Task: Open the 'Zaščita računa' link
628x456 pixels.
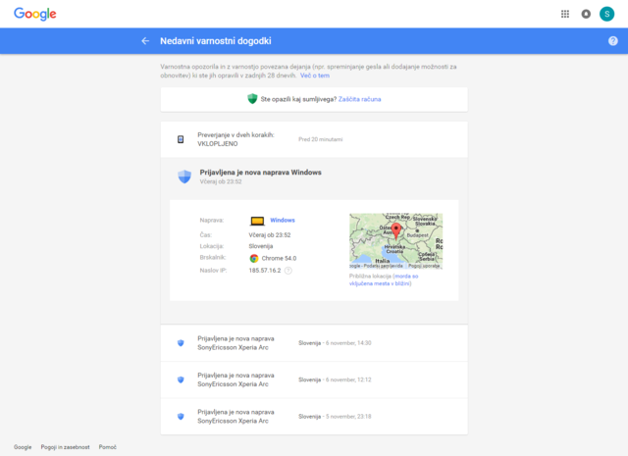Action: (360, 99)
